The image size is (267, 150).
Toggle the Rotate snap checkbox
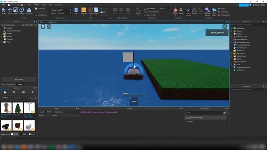(x=50, y=10)
